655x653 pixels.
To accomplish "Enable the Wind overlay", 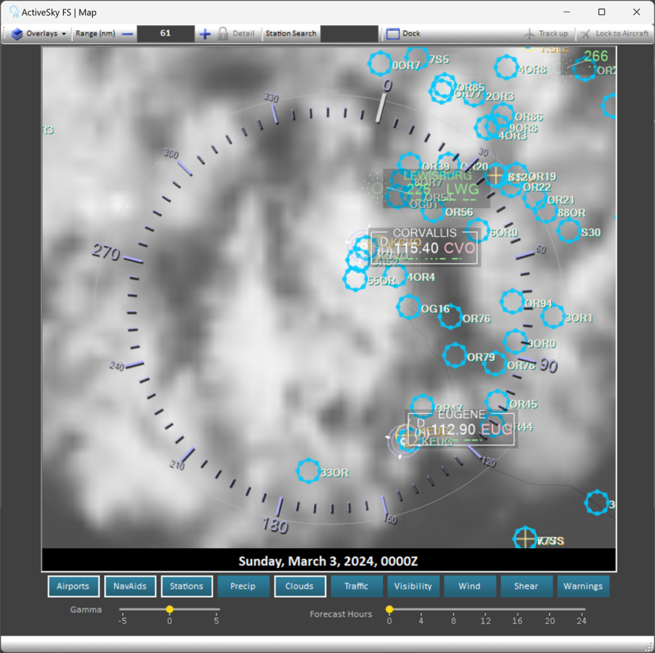I will (470, 586).
